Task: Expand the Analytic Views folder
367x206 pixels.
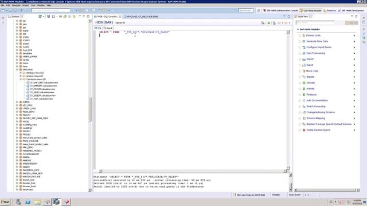Action: tap(21, 76)
